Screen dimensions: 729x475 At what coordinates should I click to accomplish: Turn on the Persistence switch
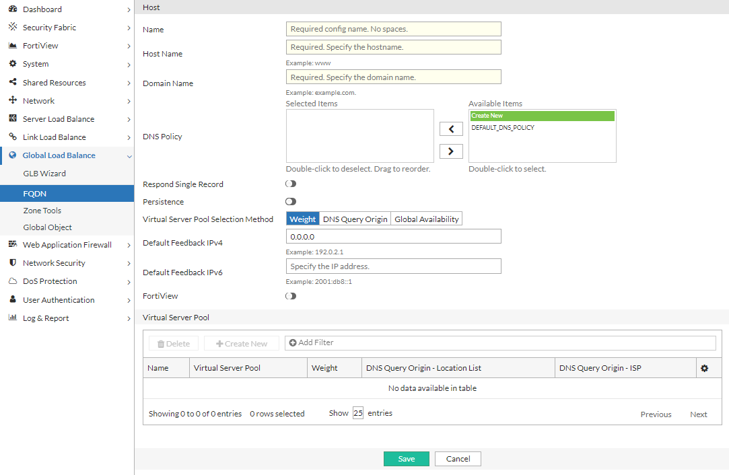(291, 201)
